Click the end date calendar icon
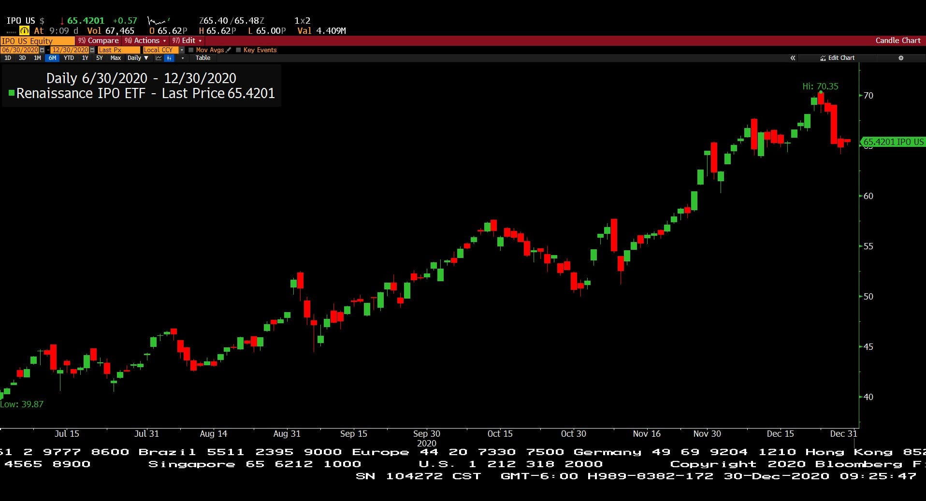Screen dimensions: 926x501 [92, 50]
